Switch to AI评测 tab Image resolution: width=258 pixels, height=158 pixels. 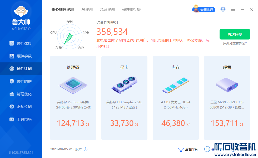click(87, 9)
